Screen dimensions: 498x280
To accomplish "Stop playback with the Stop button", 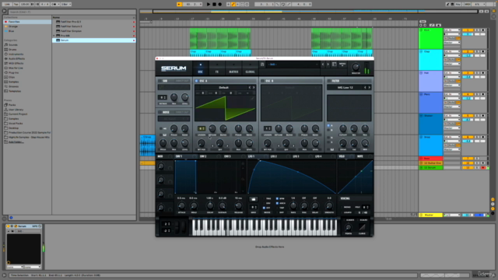I will [x=214, y=5].
